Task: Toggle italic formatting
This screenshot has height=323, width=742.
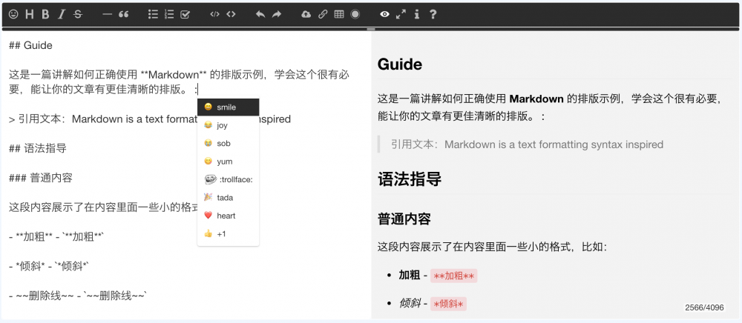Action: tap(61, 14)
